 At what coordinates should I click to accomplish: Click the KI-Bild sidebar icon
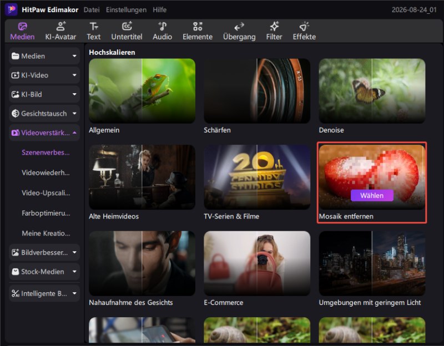pyautogui.click(x=16, y=94)
